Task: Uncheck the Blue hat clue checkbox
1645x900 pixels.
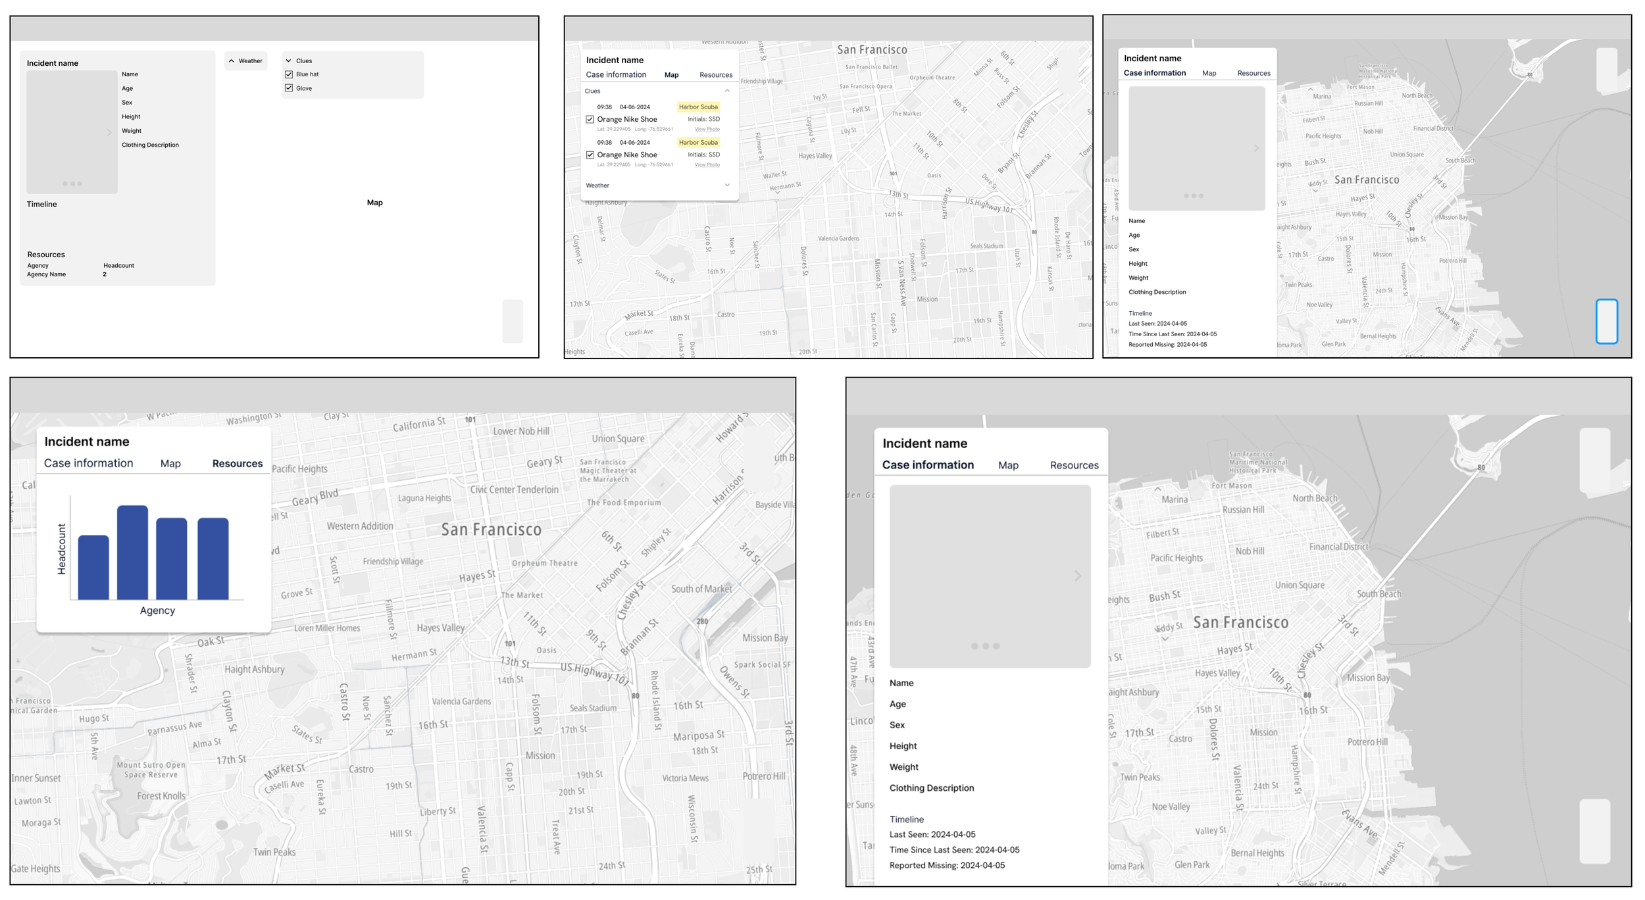Action: click(x=290, y=74)
